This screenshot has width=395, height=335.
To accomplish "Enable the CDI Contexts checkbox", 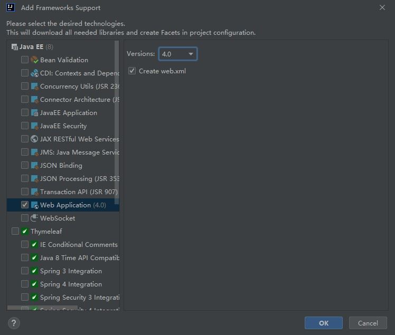I will tap(25, 73).
